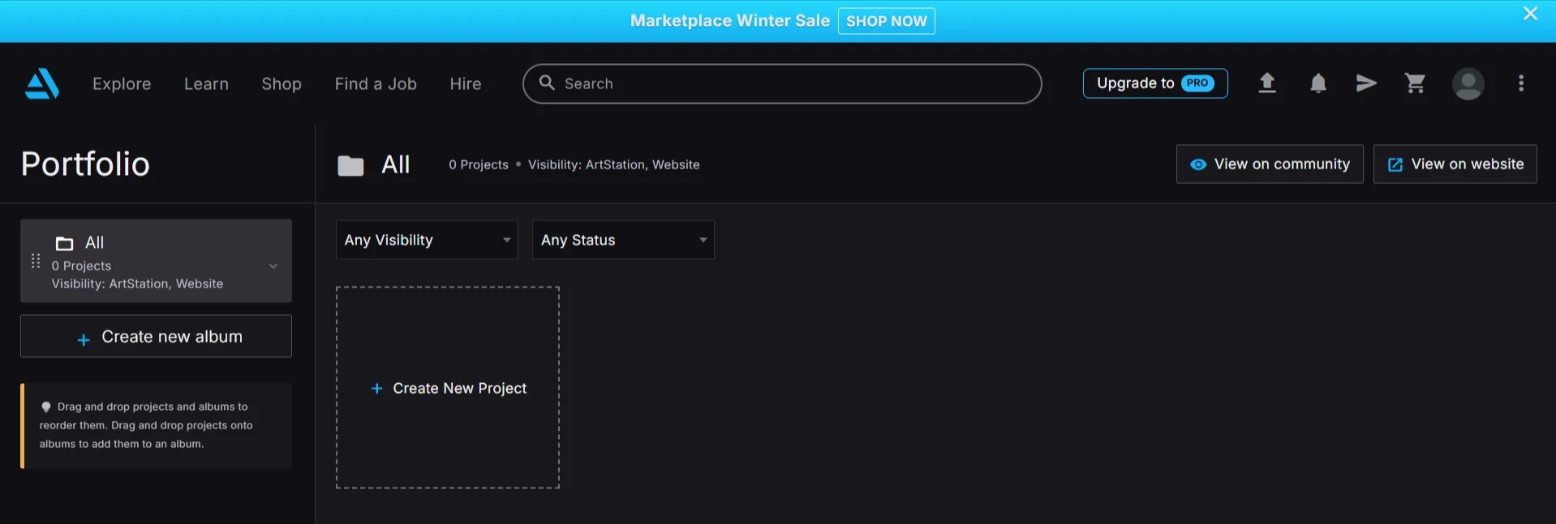Click View on community button
Image resolution: width=1556 pixels, height=524 pixels.
pyautogui.click(x=1270, y=164)
